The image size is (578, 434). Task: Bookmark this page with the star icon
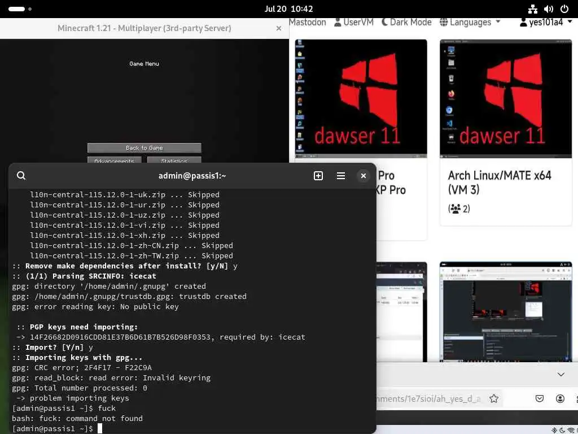point(494,398)
